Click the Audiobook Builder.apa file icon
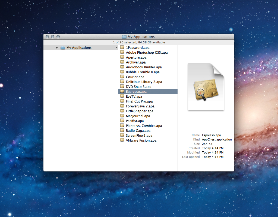Viewport: 278px width, 217px height. (x=122, y=67)
